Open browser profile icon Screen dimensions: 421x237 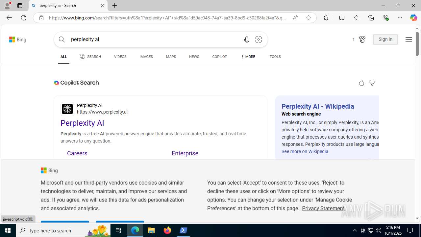point(7,6)
